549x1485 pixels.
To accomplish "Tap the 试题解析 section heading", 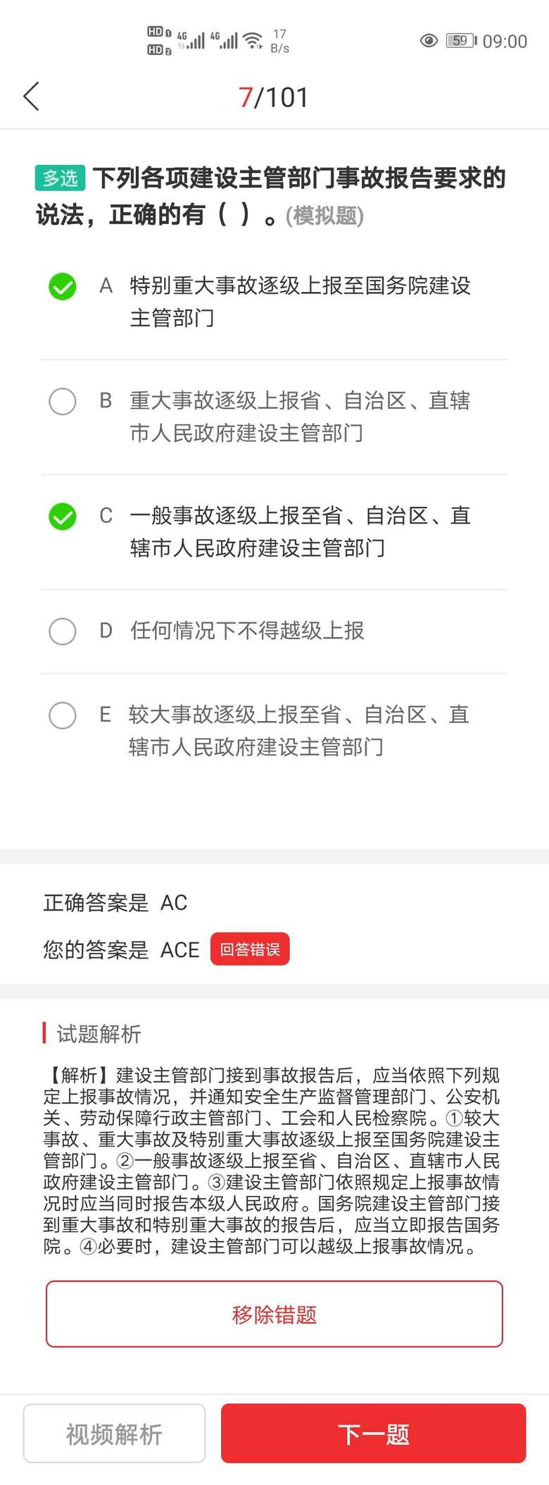I will click(99, 1034).
